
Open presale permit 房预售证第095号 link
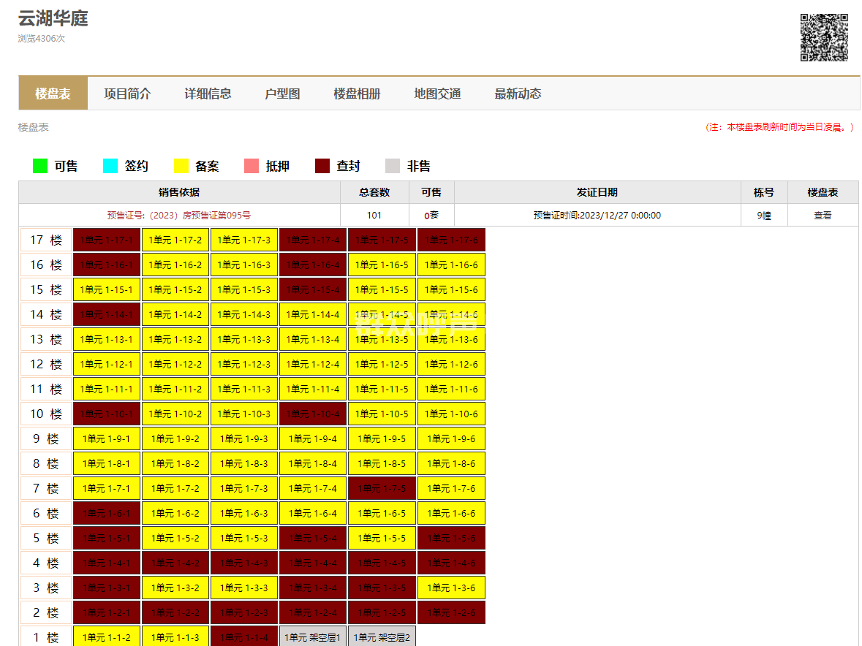pyautogui.click(x=178, y=216)
